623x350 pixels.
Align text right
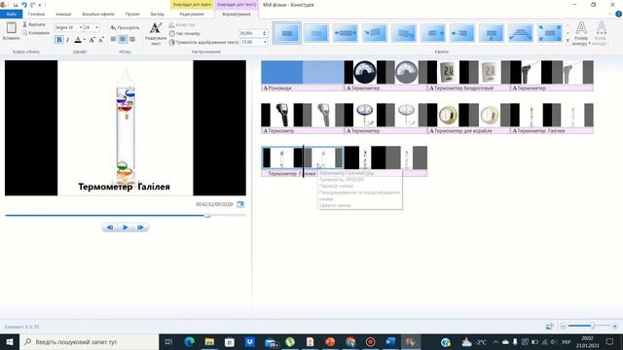click(x=132, y=39)
